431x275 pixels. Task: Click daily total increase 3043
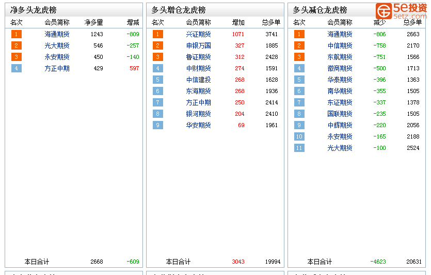point(238,262)
